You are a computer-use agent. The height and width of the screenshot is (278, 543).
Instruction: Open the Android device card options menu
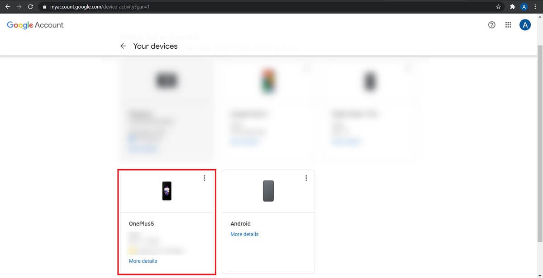click(x=306, y=178)
